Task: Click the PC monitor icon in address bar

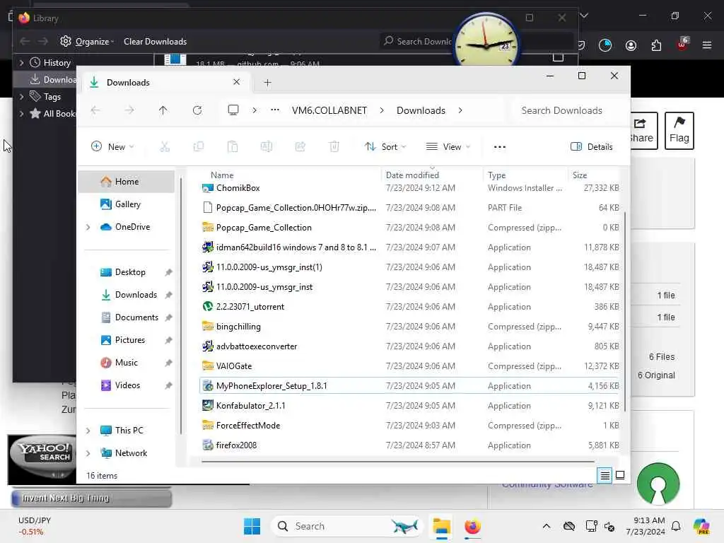Action: coord(233,110)
